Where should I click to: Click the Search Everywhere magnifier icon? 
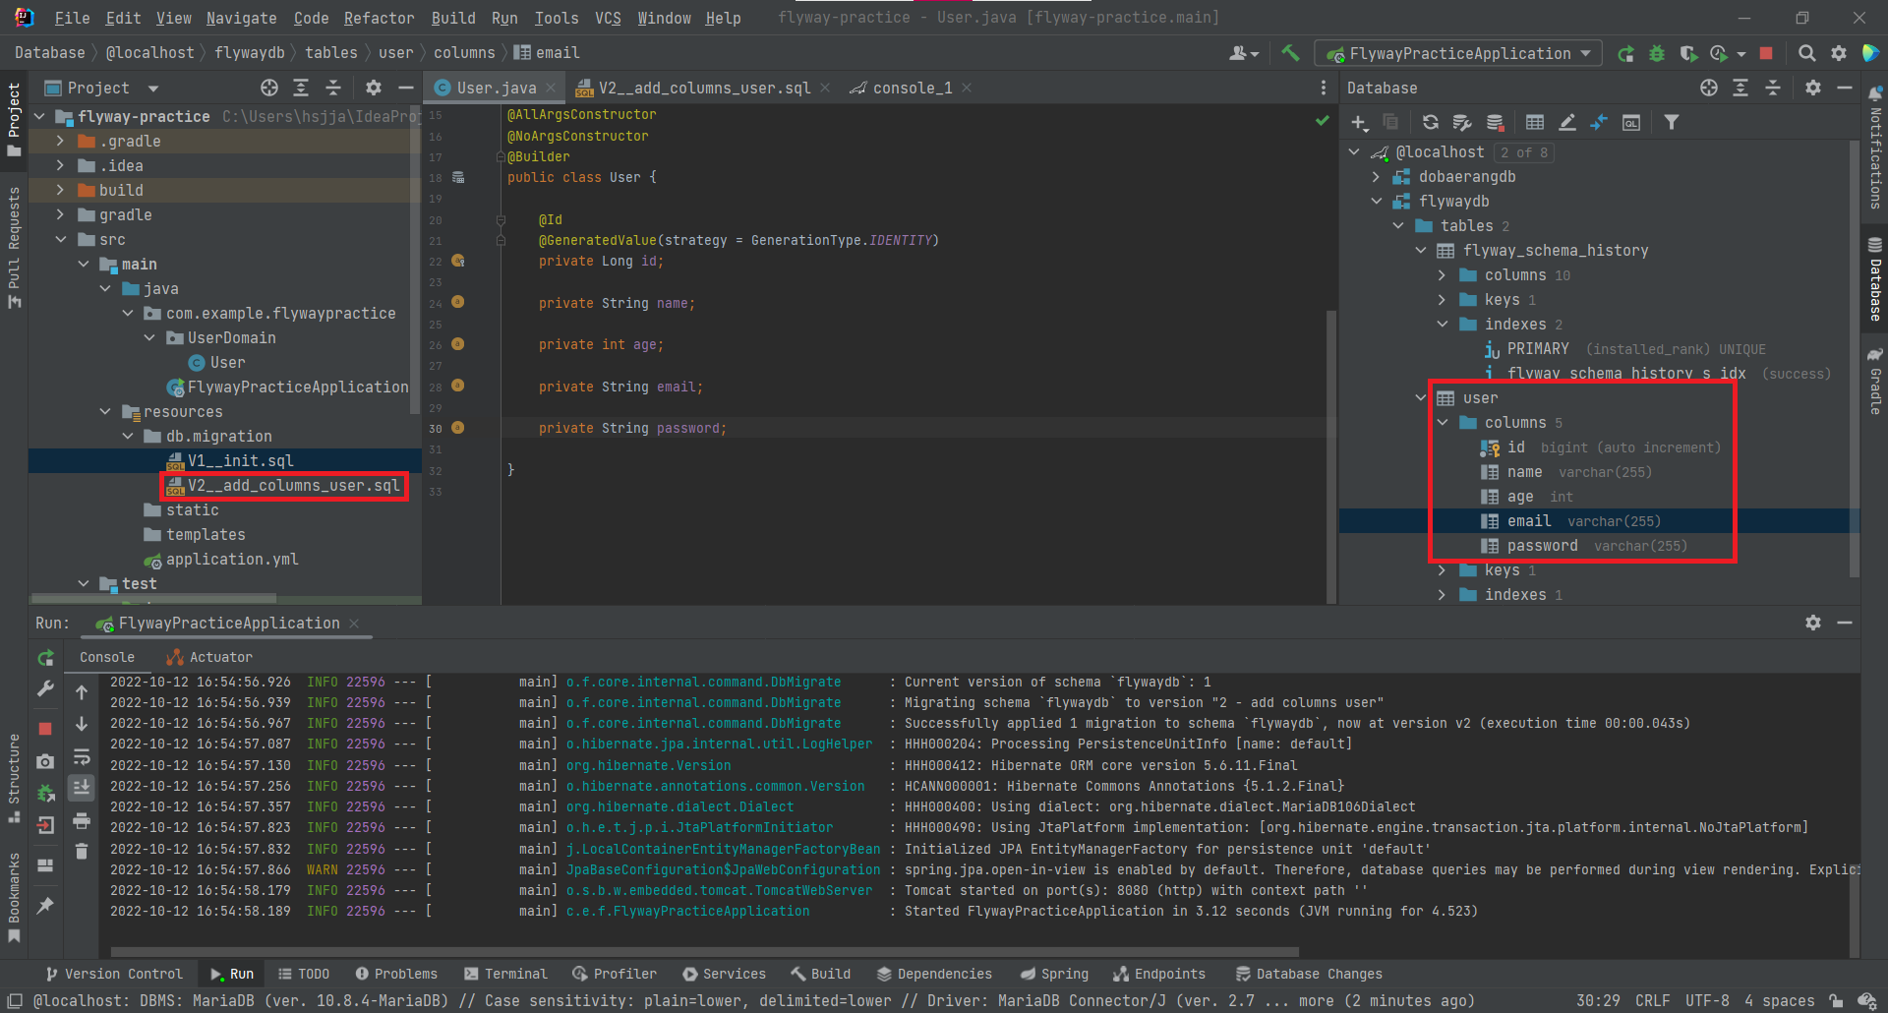coord(1806,53)
